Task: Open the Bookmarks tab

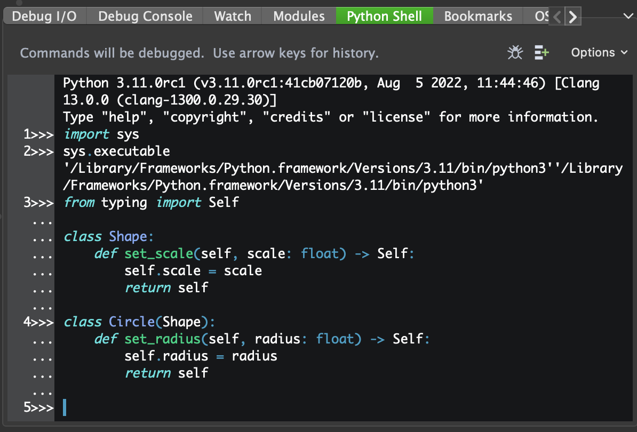Action: (x=477, y=16)
